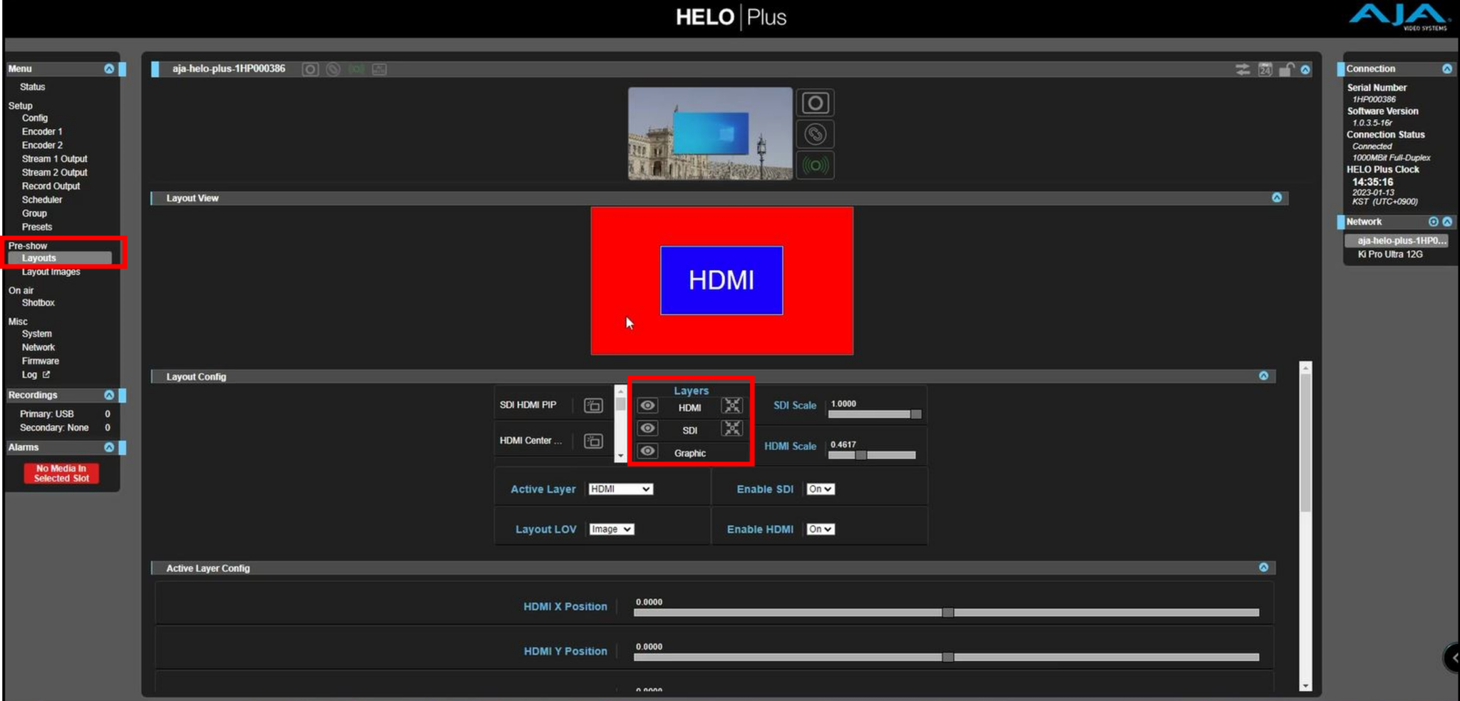Toggle visibility of the HDMI layer
Viewport: 1460px width, 701px height.
(647, 405)
